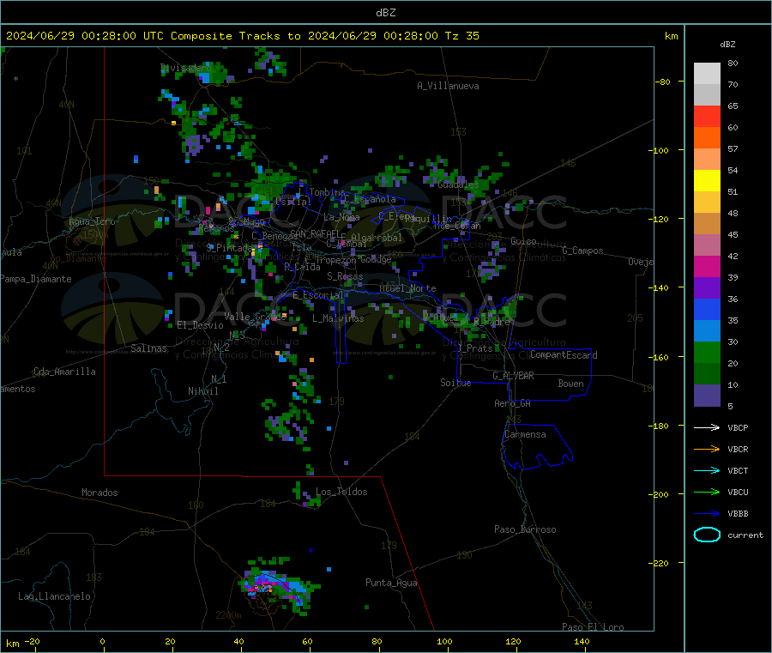This screenshot has width=772, height=653.
Task: Click the Punta_Agua map label
Action: [x=391, y=583]
